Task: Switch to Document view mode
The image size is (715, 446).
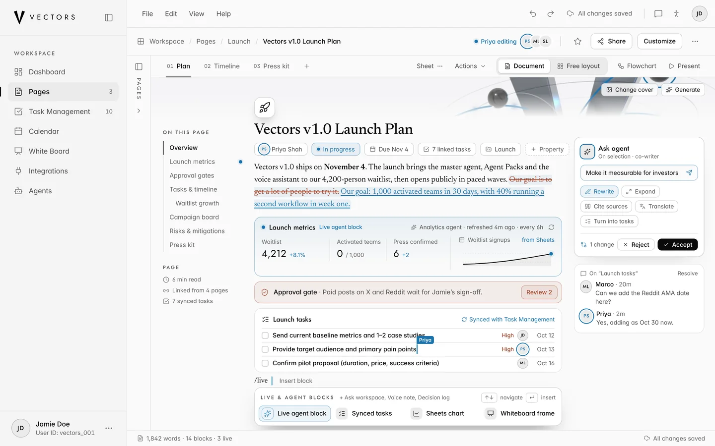Action: pos(524,66)
